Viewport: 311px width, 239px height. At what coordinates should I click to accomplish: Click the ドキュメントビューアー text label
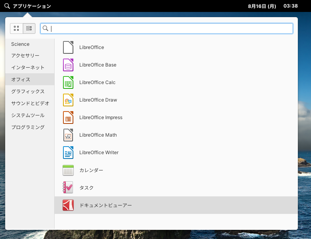point(106,205)
